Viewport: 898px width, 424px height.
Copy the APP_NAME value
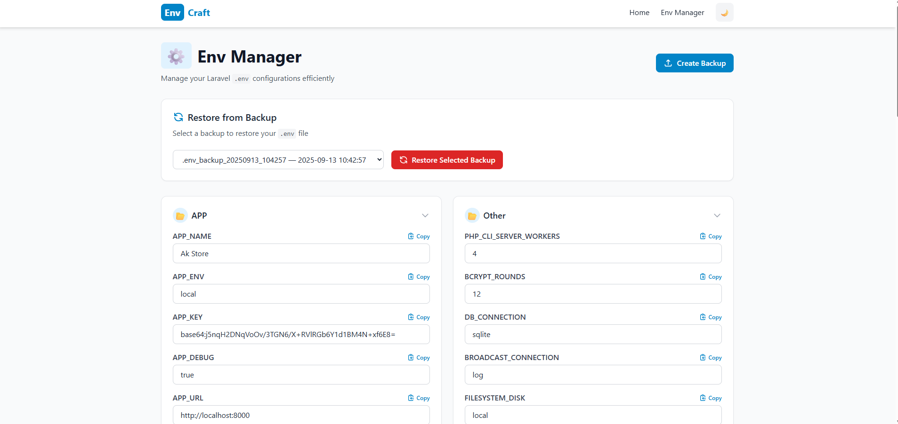pos(419,236)
